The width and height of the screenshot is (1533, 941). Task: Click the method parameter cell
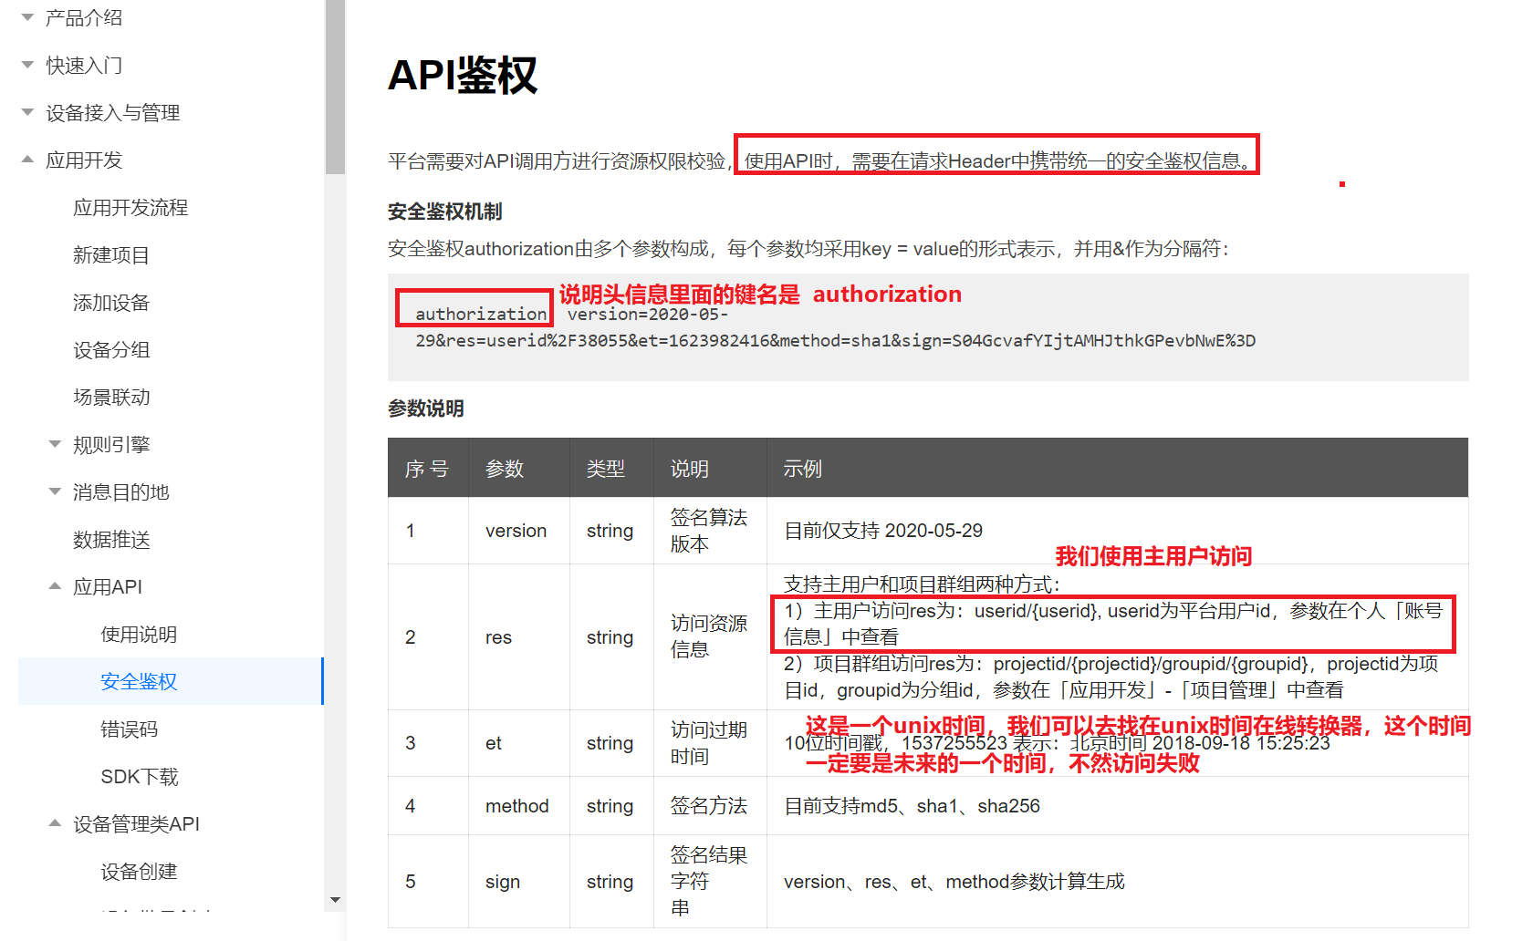[x=517, y=806]
